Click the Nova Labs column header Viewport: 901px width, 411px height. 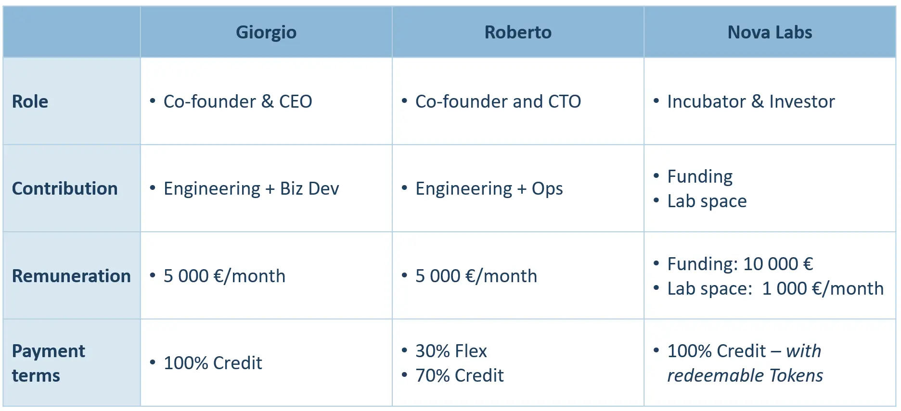pos(770,32)
